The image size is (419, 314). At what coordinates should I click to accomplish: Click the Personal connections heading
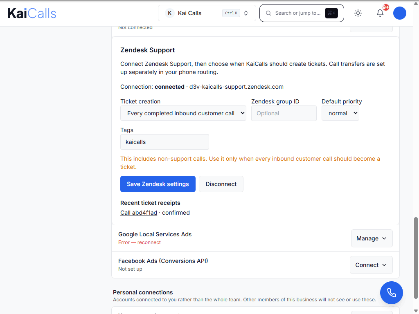coord(143,292)
